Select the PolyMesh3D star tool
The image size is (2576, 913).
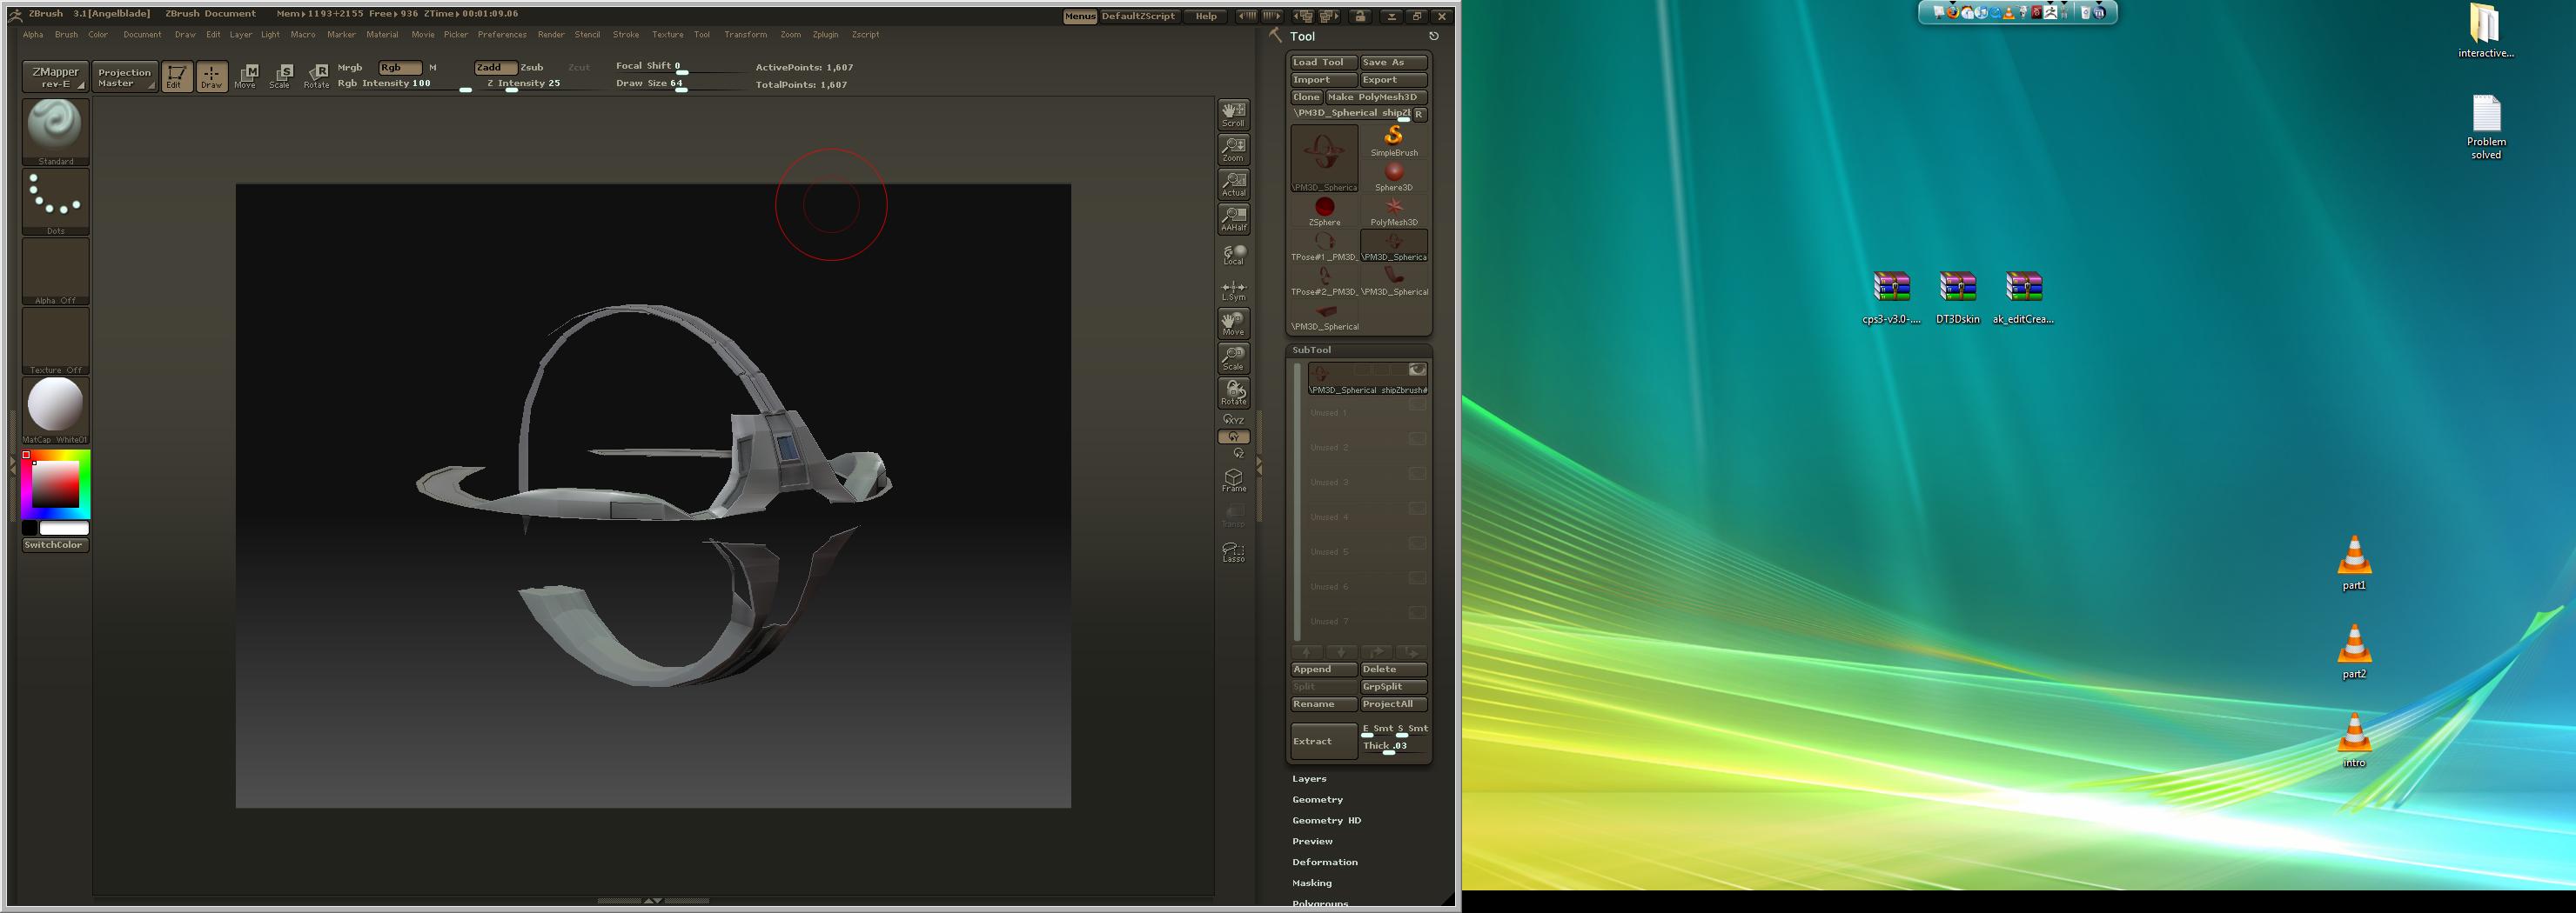pyautogui.click(x=1394, y=210)
